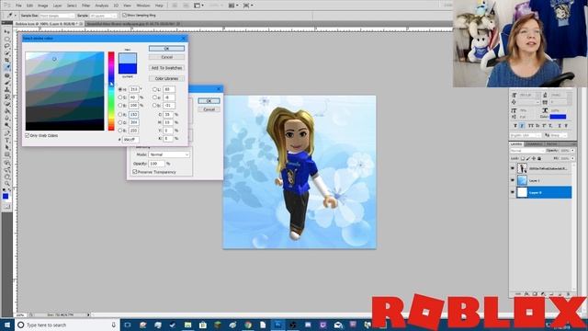The height and width of the screenshot is (331, 588).
Task: Open the Mail app on the taskbar
Action: point(338,325)
